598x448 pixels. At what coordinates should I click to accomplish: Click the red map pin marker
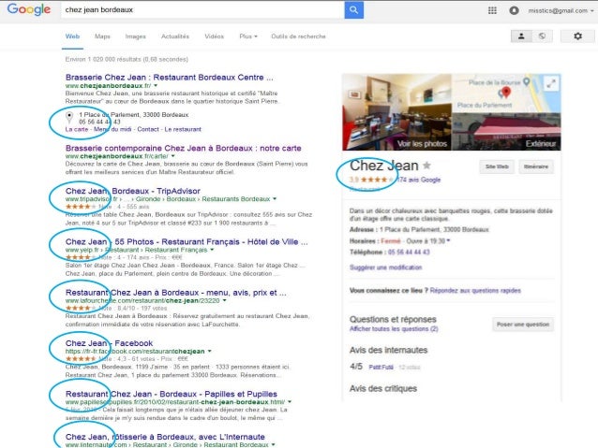click(506, 92)
